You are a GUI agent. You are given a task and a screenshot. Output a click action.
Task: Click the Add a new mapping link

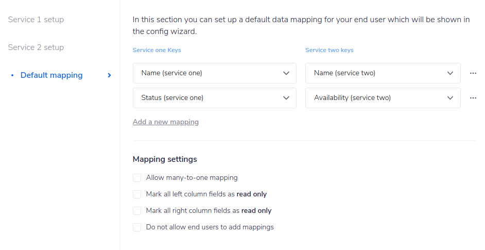pyautogui.click(x=166, y=122)
